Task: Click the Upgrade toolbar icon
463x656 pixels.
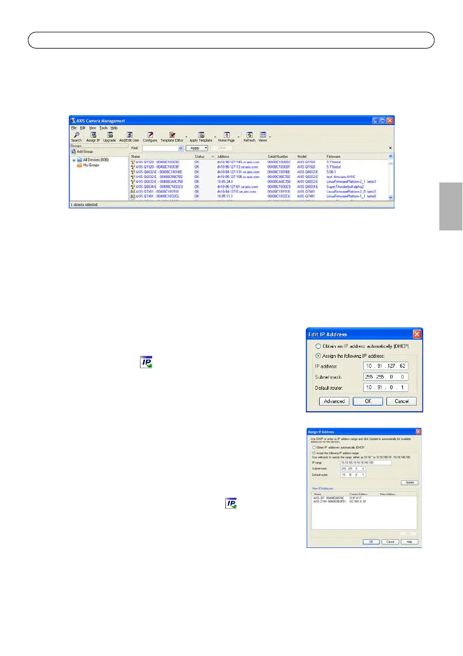Action: coord(110,137)
